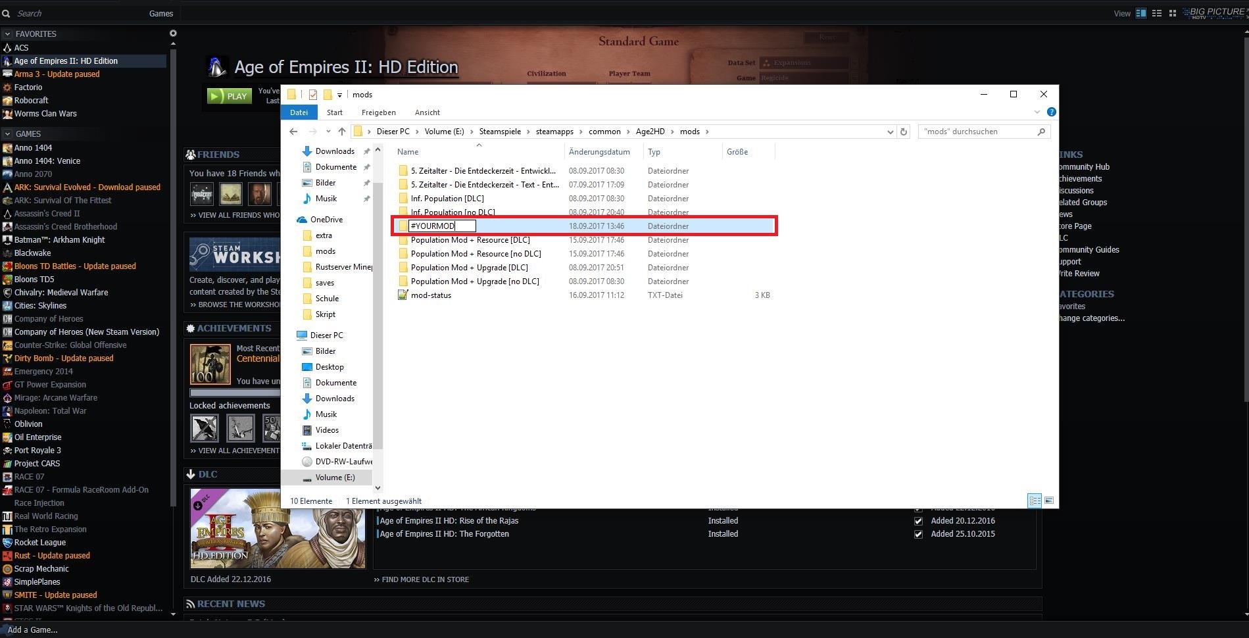Viewport: 1249px width, 638px height.
Task: Collapse the GAMES category
Action: coord(7,134)
